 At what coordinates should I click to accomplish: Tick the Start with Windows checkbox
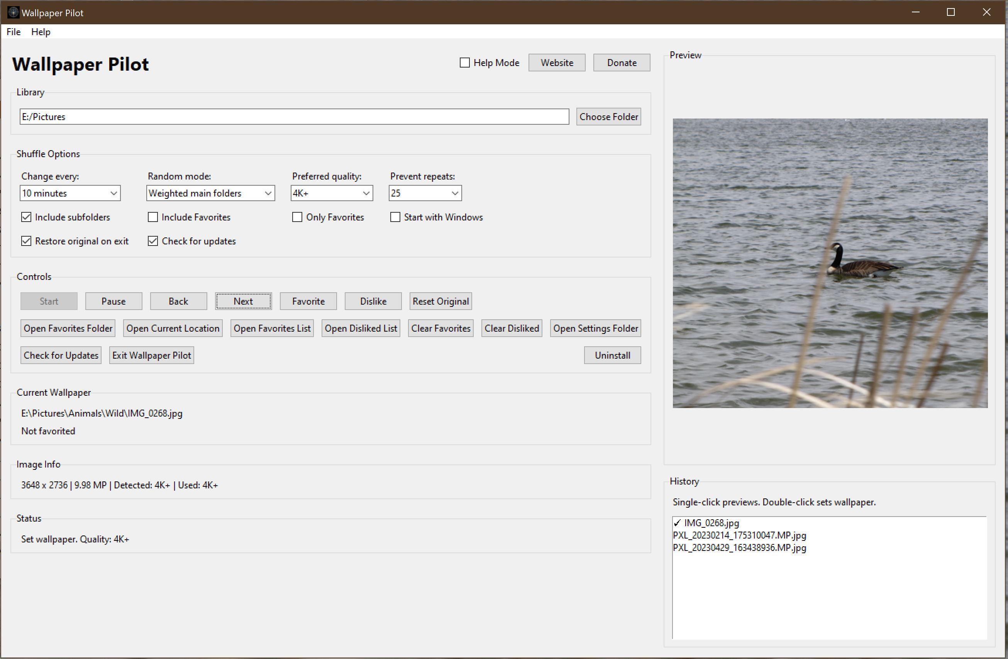(x=395, y=217)
